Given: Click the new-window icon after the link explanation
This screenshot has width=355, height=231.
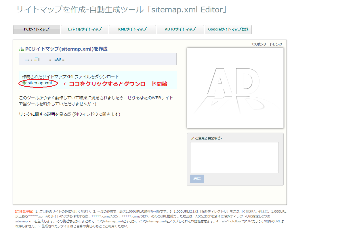Looking at the screenshot, I should click(69, 114).
